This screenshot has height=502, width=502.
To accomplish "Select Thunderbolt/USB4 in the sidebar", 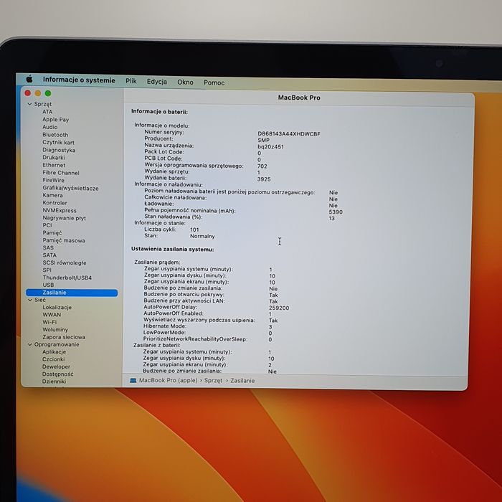I will click(67, 278).
